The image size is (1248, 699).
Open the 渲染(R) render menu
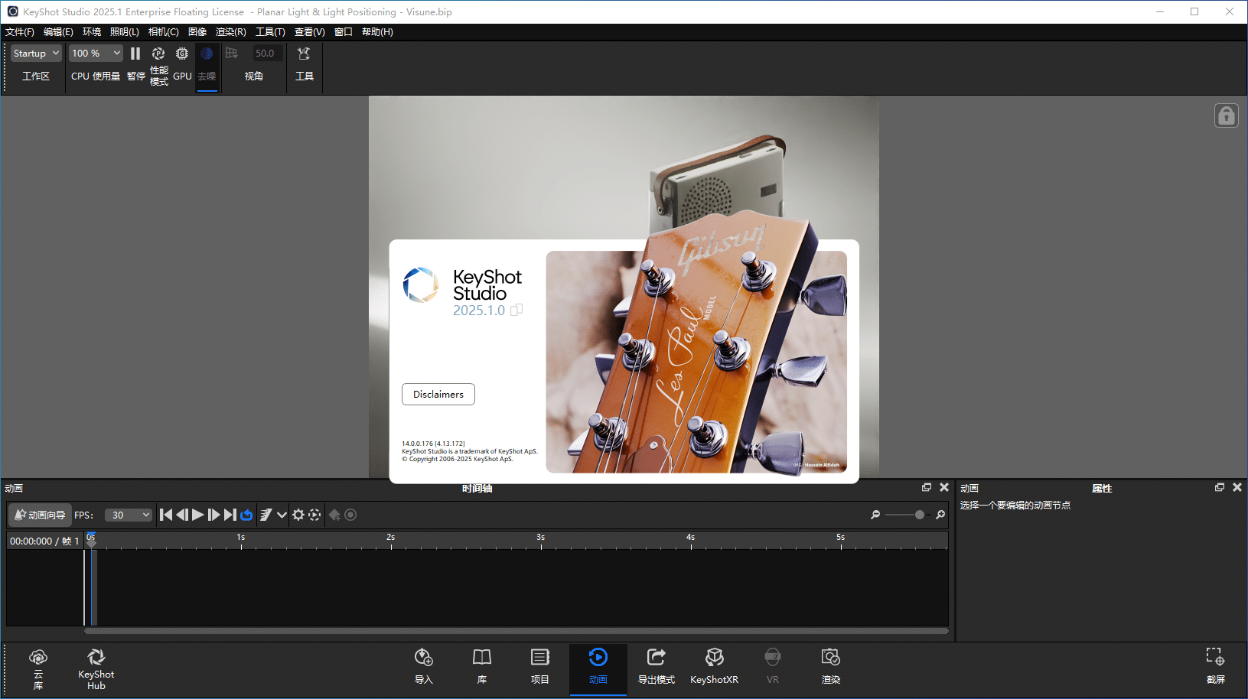230,32
